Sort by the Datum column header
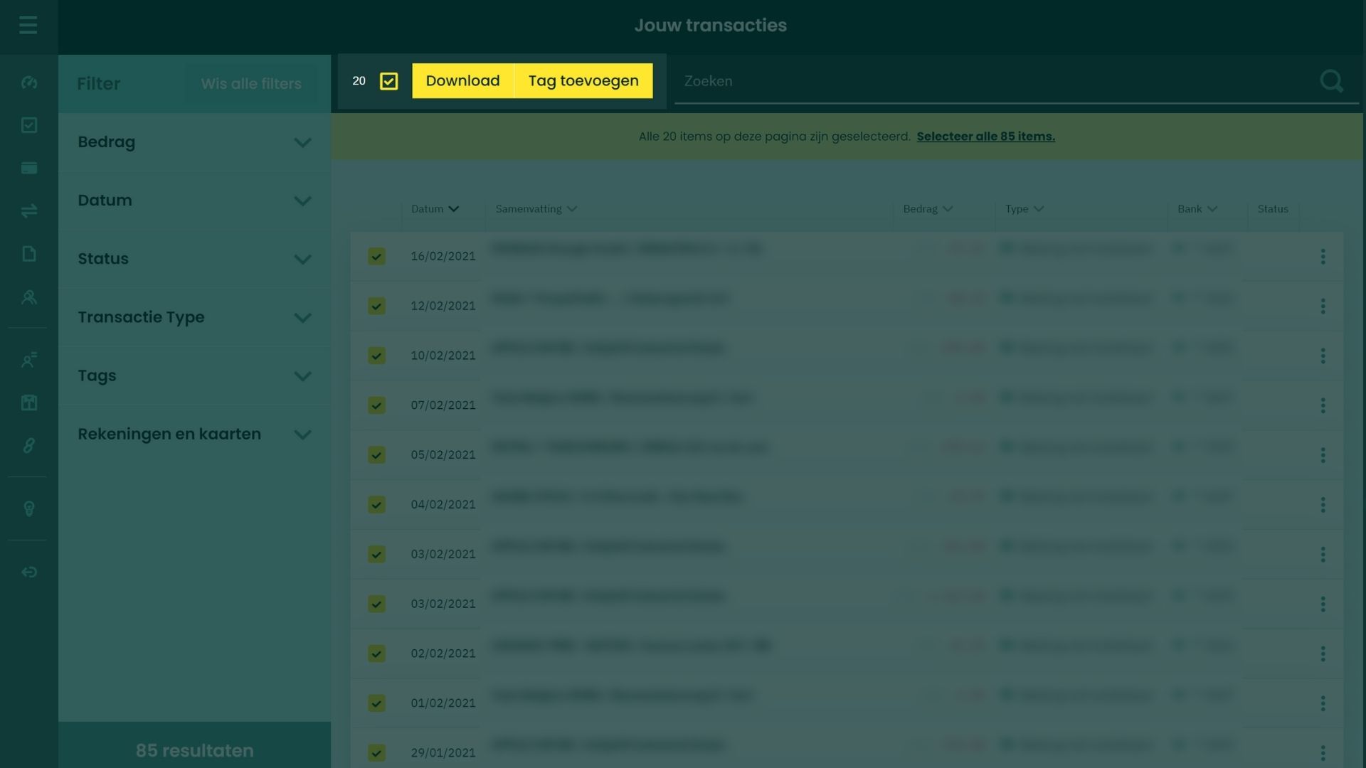The width and height of the screenshot is (1366, 768). [435, 209]
